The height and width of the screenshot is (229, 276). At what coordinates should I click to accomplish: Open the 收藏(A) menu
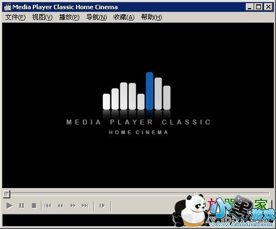124,17
